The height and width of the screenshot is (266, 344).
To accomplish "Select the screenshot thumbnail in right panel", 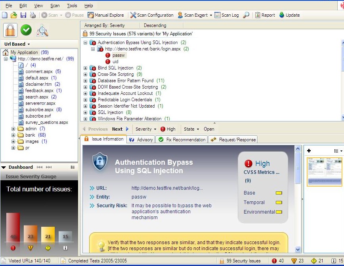I will pos(324,172).
